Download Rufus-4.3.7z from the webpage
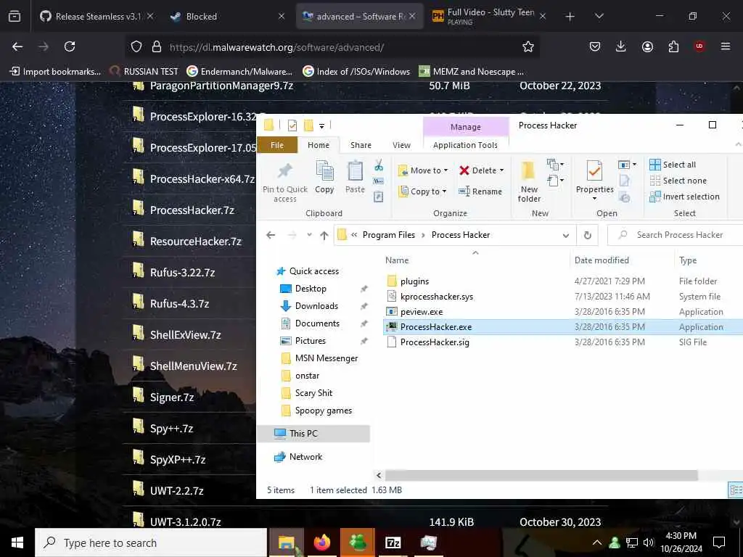Screen dimensions: 743x557 [179, 304]
